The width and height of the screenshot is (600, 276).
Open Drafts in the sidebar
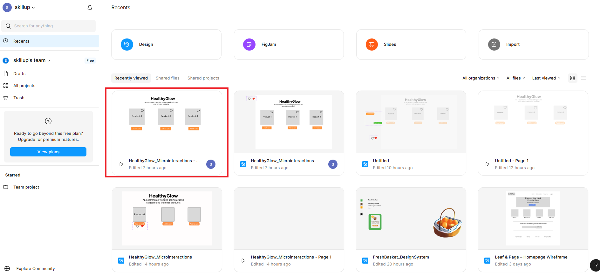[19, 74]
